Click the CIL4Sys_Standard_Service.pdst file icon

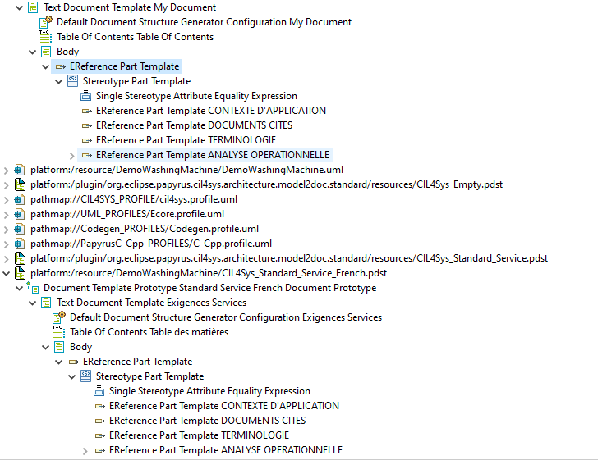tap(20, 258)
